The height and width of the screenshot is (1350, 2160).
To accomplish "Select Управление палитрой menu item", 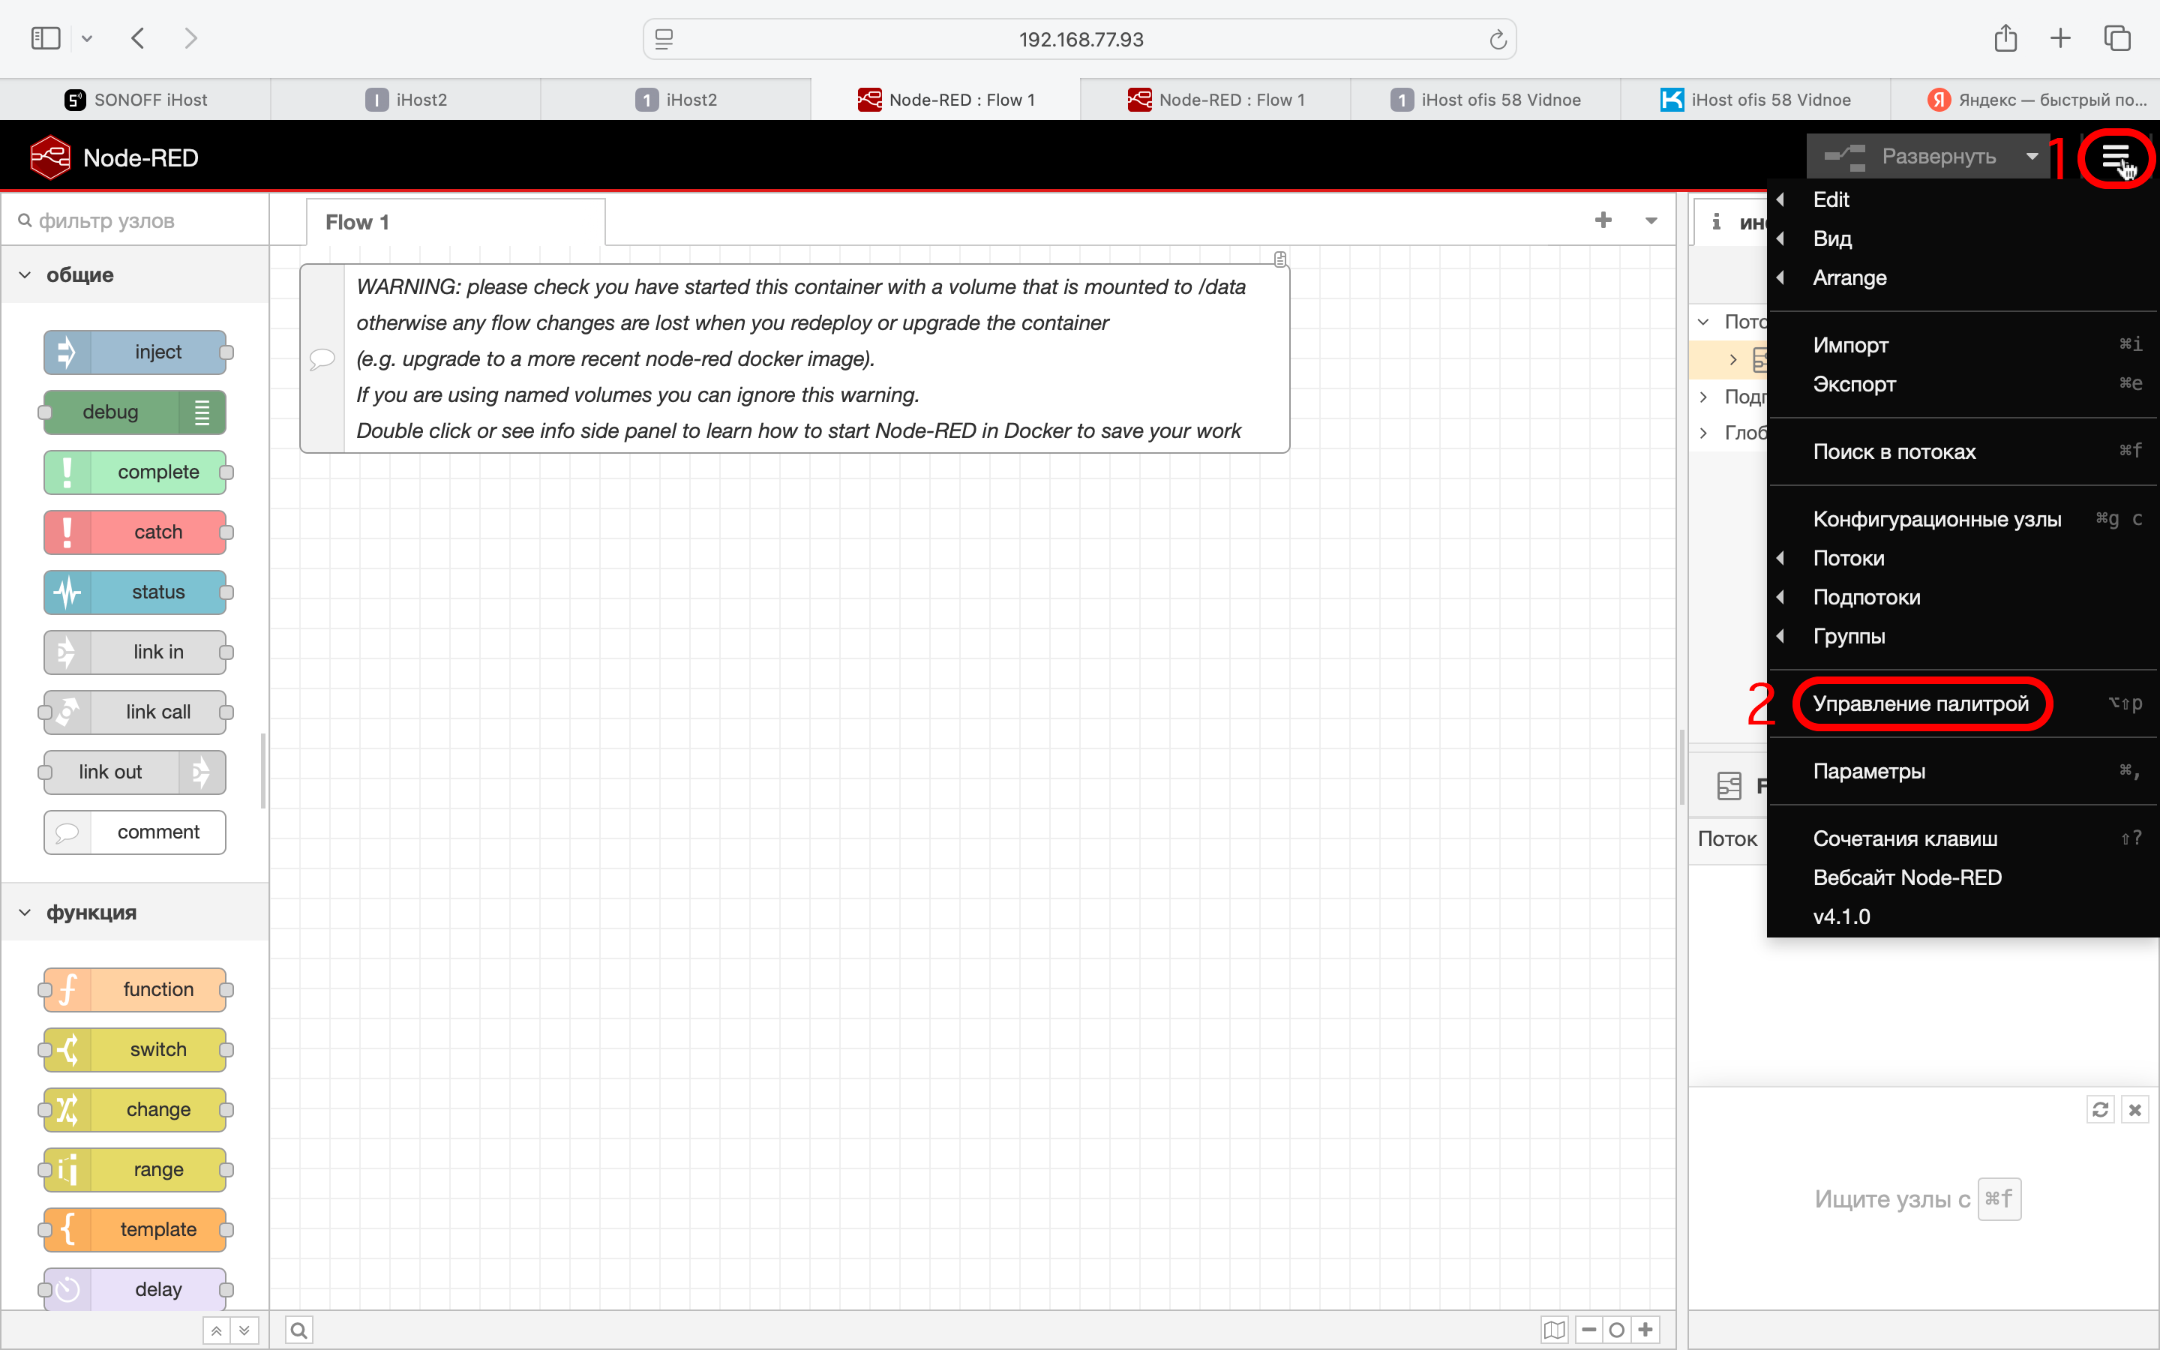I will point(1920,703).
